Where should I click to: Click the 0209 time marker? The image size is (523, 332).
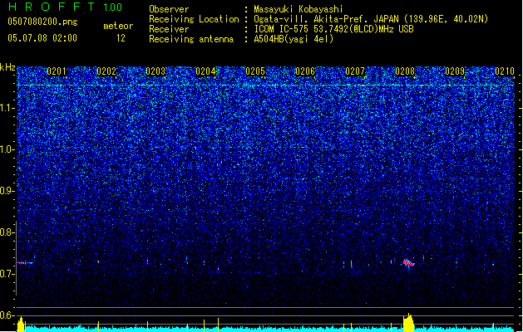[x=455, y=71]
